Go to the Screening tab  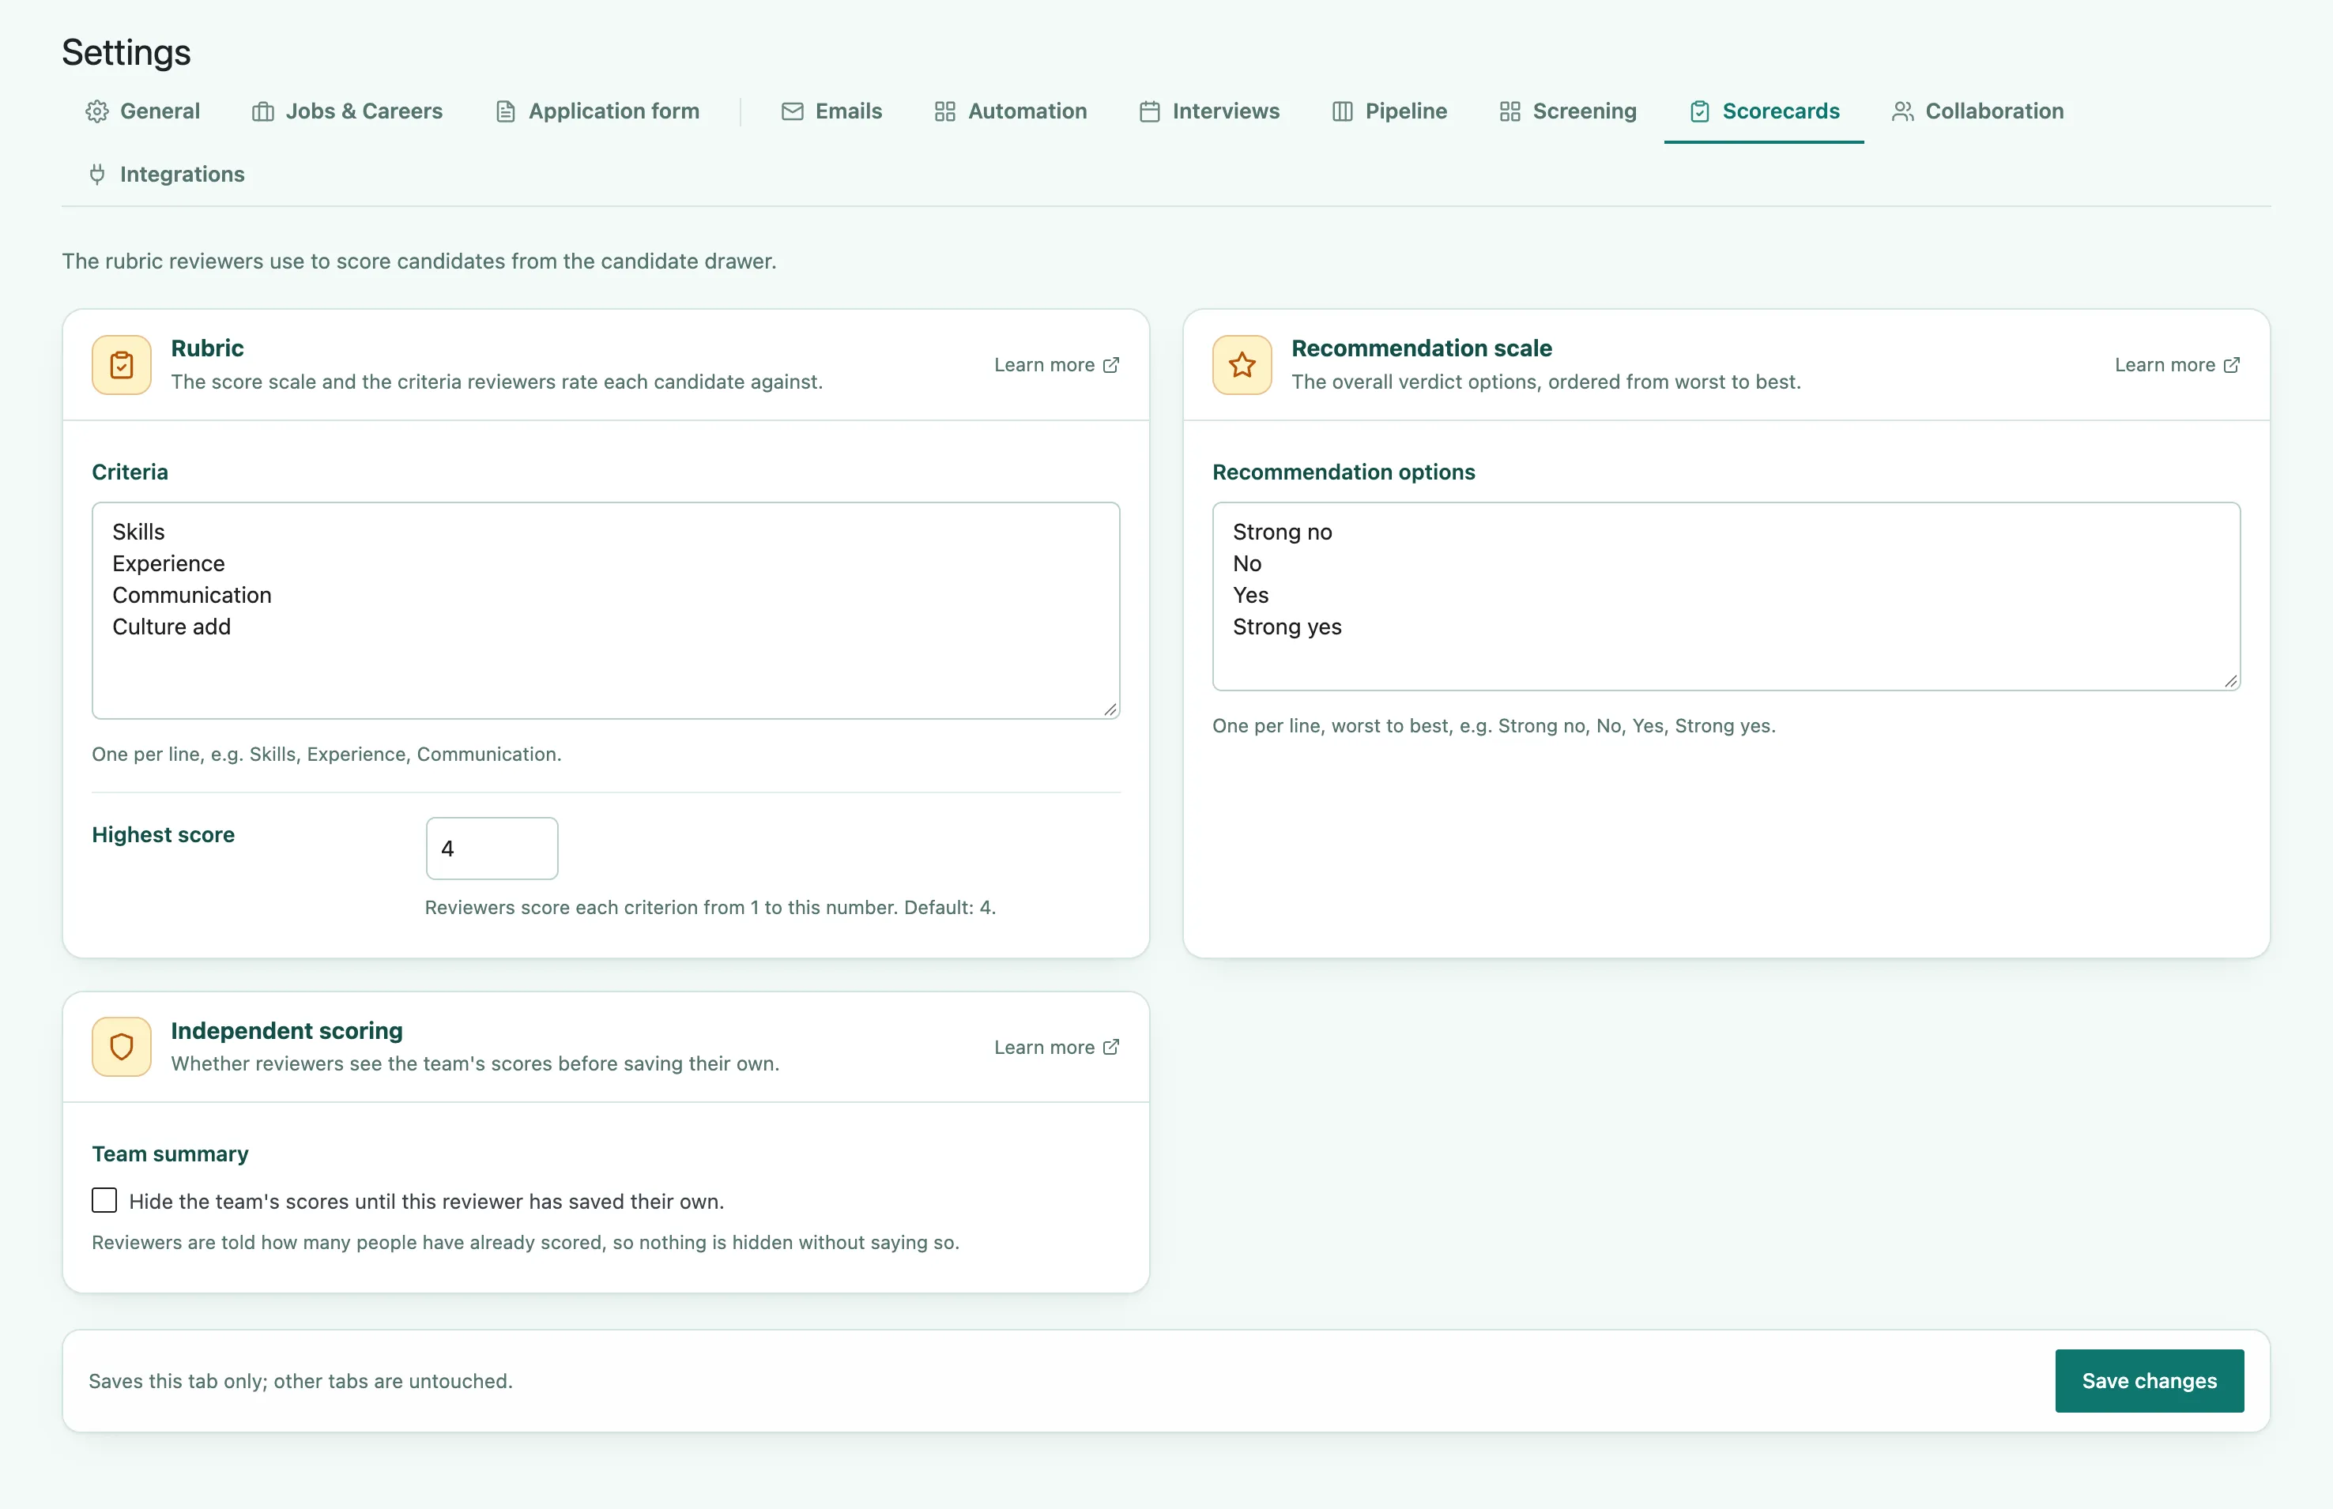click(1567, 111)
